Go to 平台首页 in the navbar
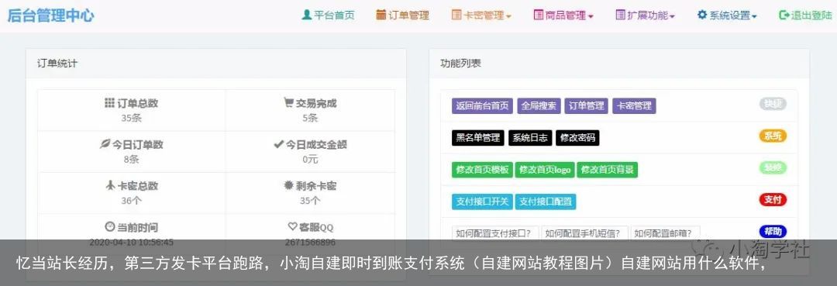Image resolution: width=837 pixels, height=286 pixels. coord(334,15)
